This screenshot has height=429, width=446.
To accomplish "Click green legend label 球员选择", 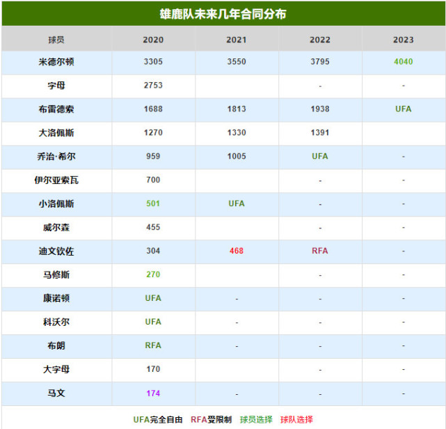I will click(256, 419).
